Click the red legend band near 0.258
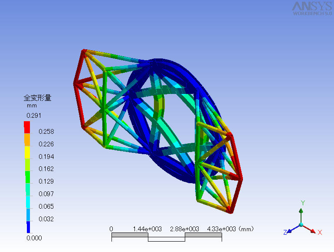 [x=27, y=127]
